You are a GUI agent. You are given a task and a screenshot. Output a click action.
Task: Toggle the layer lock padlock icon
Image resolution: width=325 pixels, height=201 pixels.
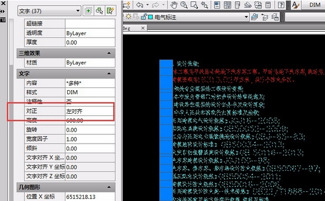click(x=144, y=16)
